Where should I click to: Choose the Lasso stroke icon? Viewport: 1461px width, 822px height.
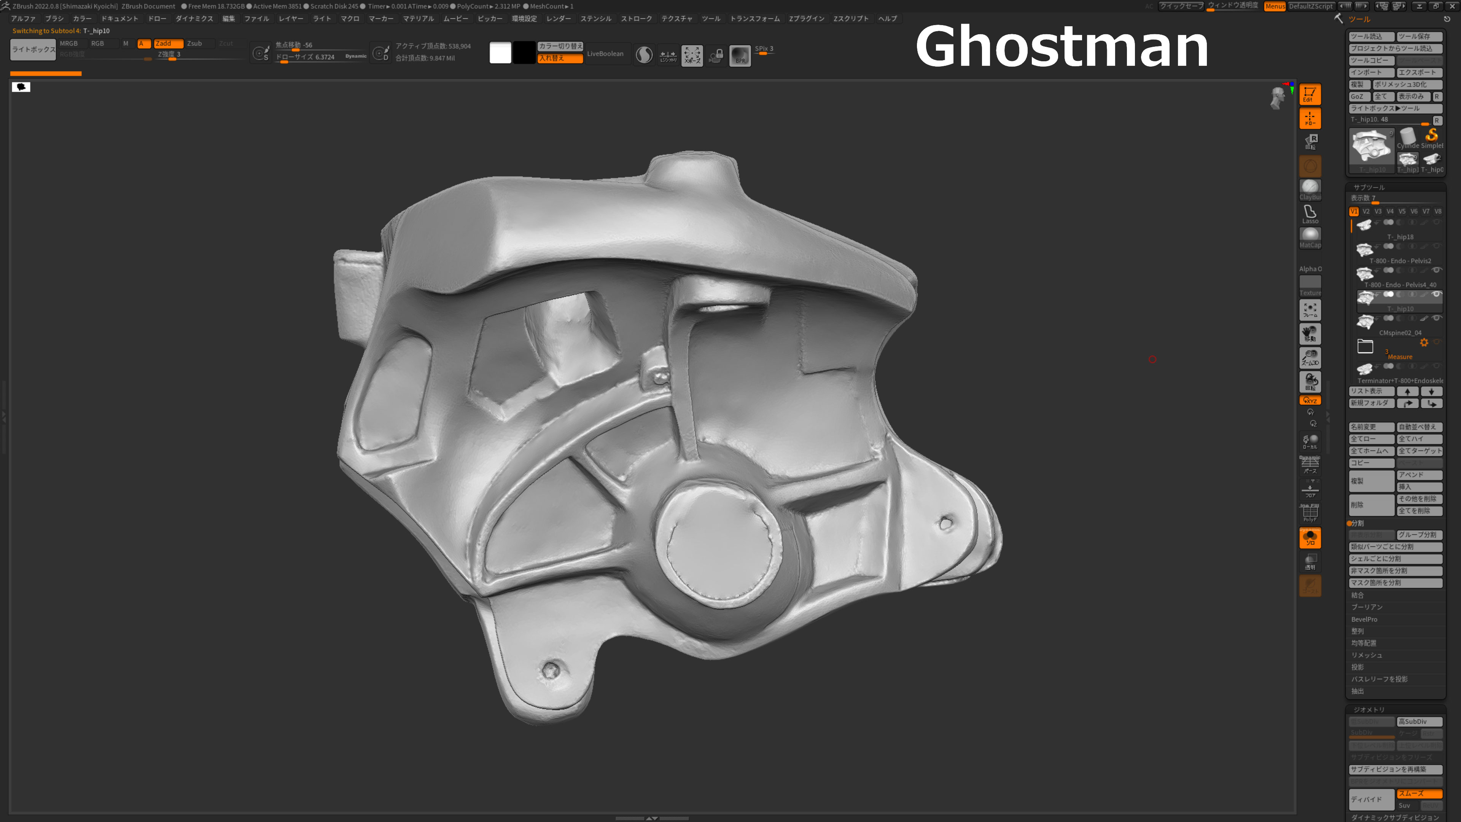click(1310, 213)
